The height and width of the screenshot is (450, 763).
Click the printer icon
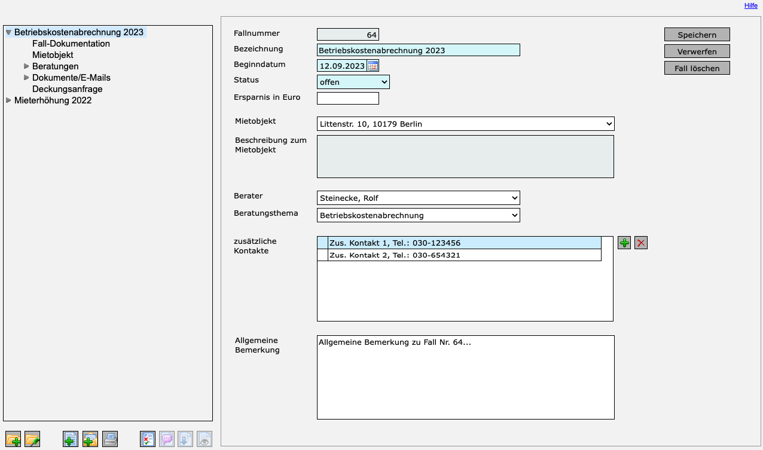click(110, 439)
